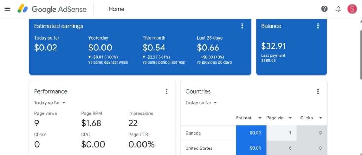
Task: Open the hamburger navigation menu
Action: pos(7,9)
